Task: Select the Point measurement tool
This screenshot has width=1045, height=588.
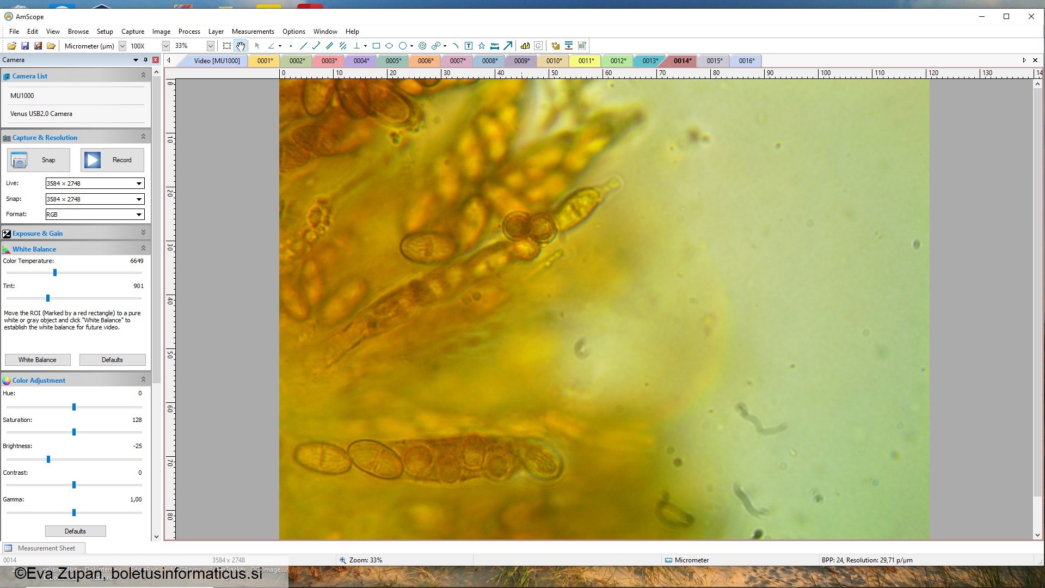Action: pyautogui.click(x=291, y=46)
